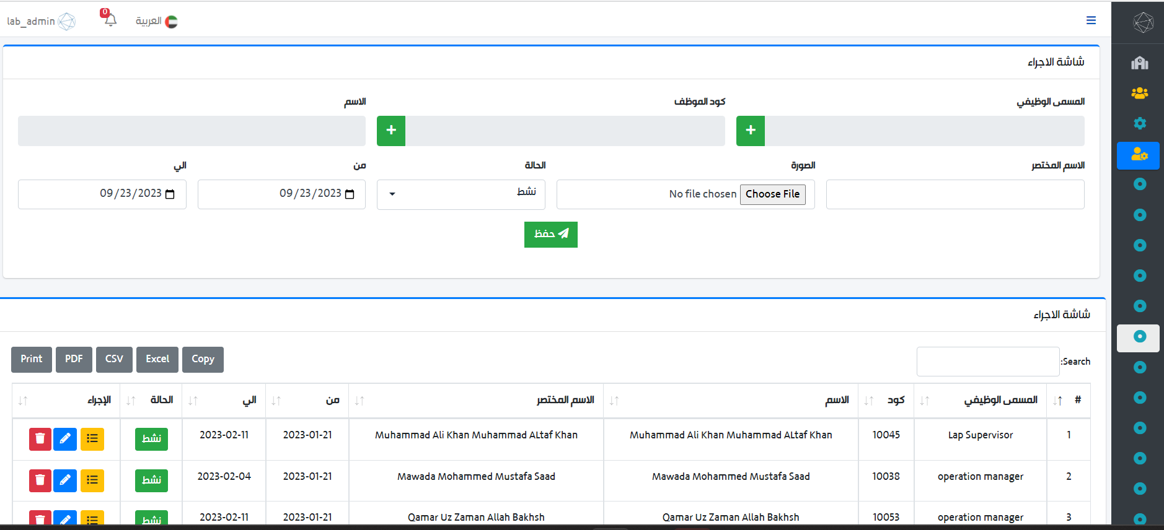Open details list for Lap Supervisor row

tap(92, 439)
